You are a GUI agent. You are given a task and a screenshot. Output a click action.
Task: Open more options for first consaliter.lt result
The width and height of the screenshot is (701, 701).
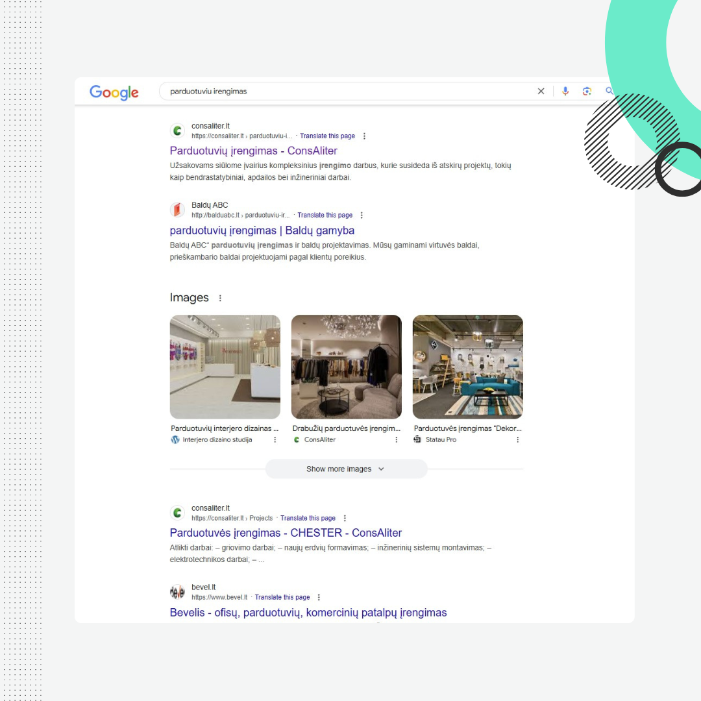364,136
